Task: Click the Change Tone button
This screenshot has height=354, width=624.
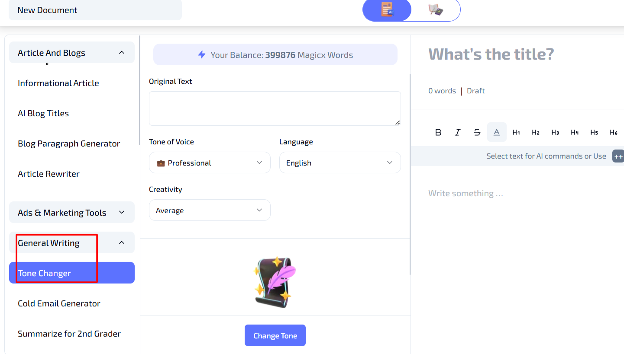Action: click(x=275, y=335)
